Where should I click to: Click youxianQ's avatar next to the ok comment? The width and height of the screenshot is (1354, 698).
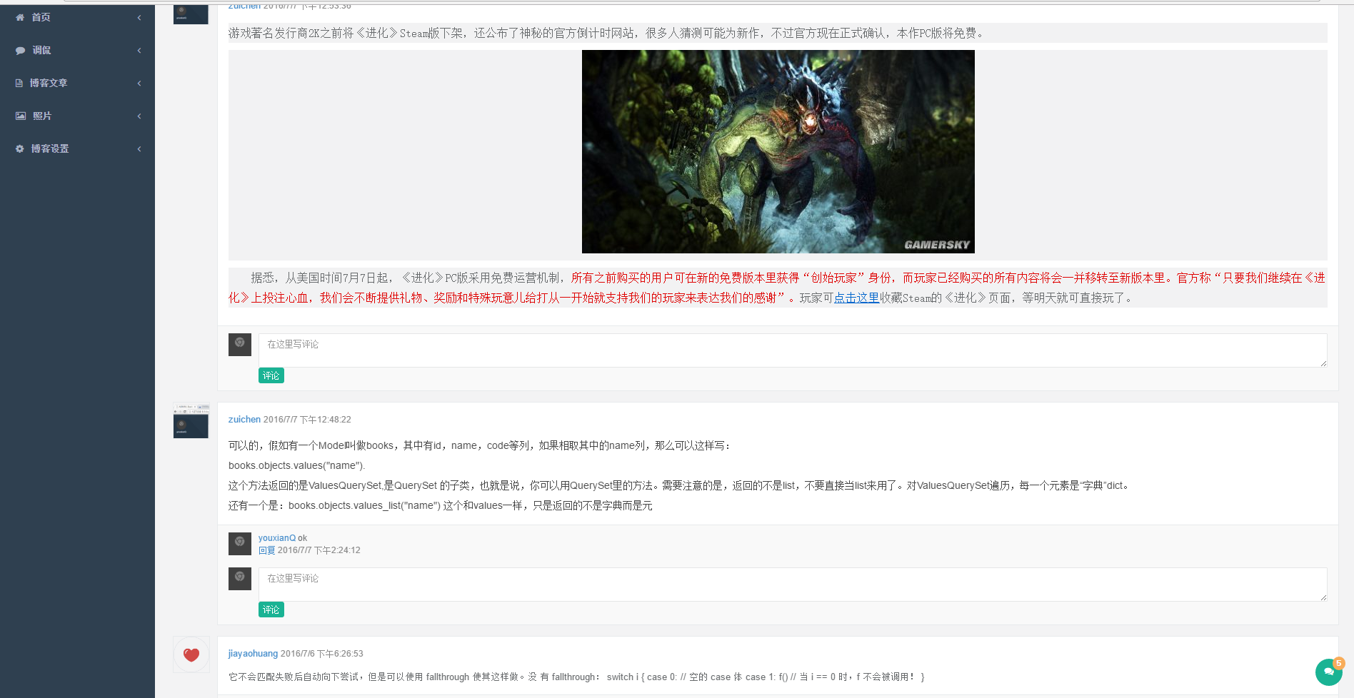(240, 544)
